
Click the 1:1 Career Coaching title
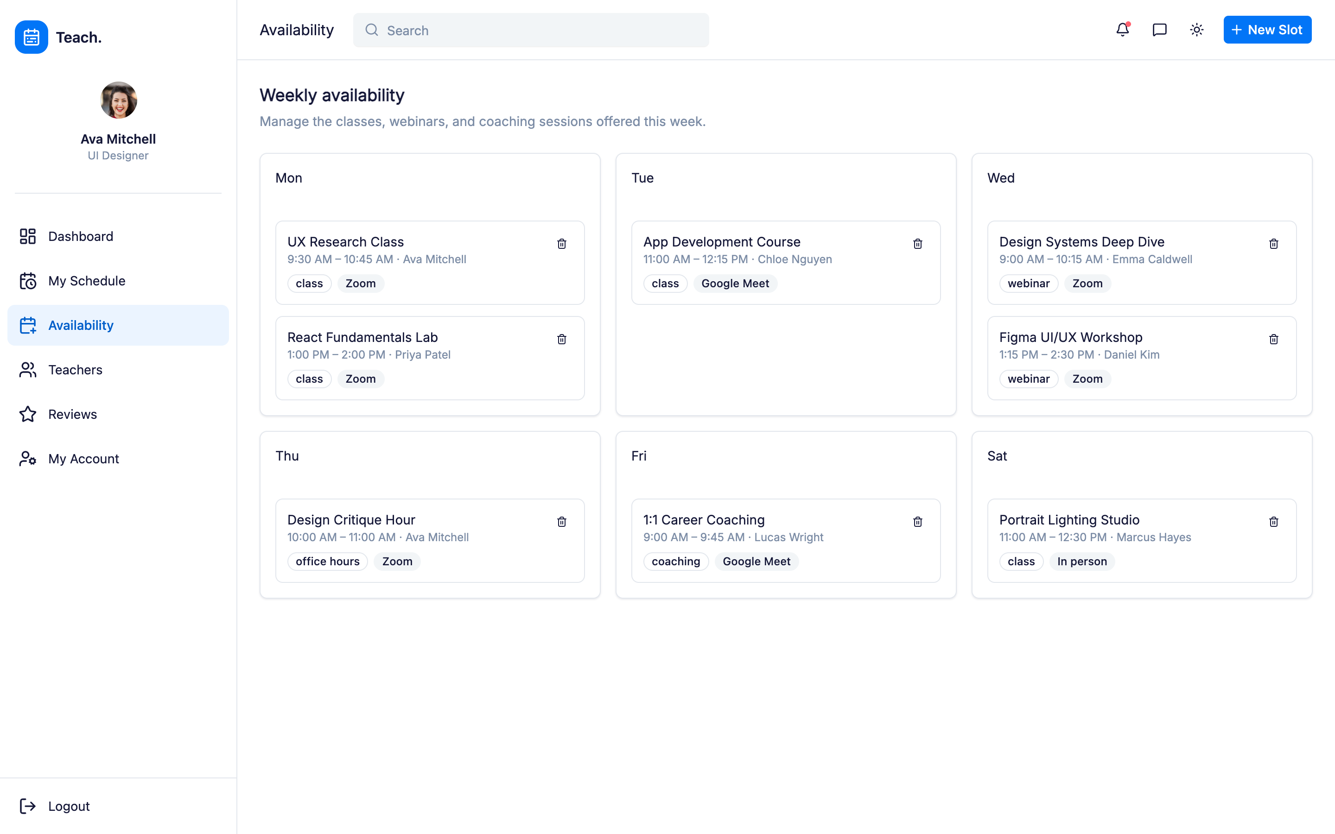[x=704, y=519]
